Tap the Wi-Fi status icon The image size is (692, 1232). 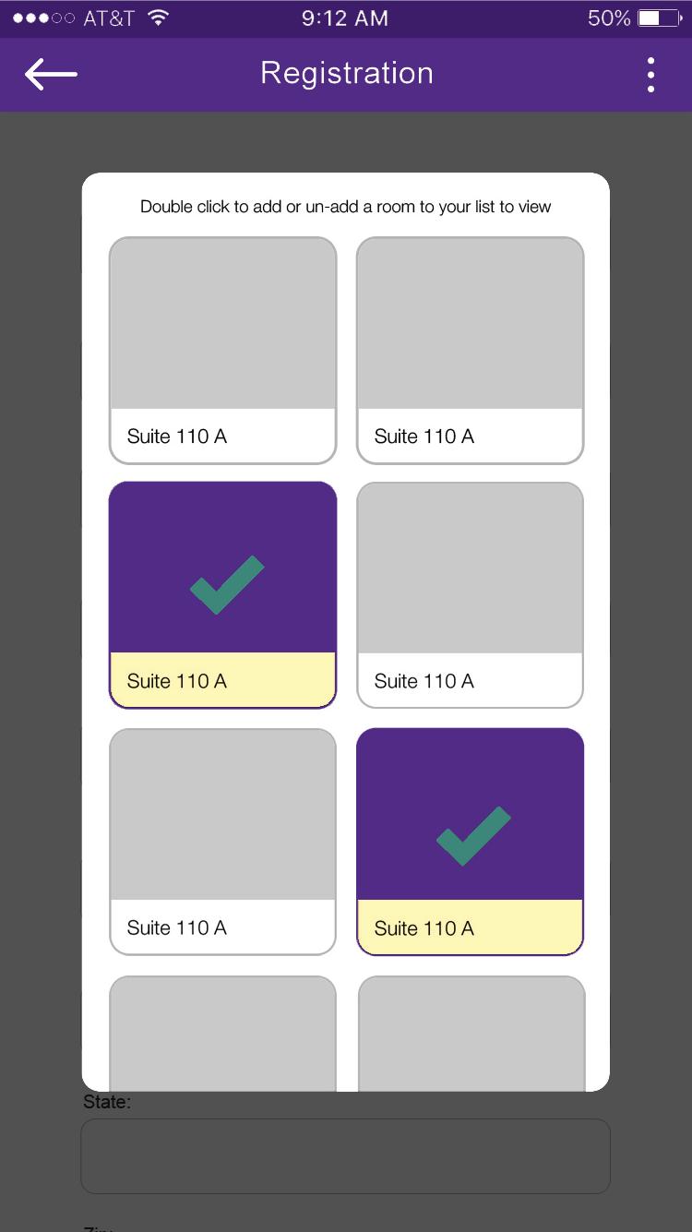pos(159,18)
